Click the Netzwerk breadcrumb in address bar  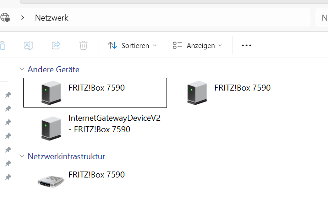pos(52,18)
